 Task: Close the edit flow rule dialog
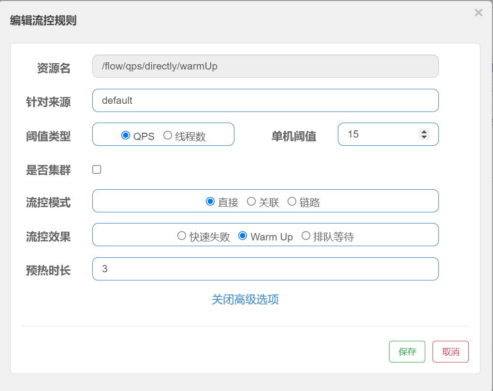tap(478, 13)
